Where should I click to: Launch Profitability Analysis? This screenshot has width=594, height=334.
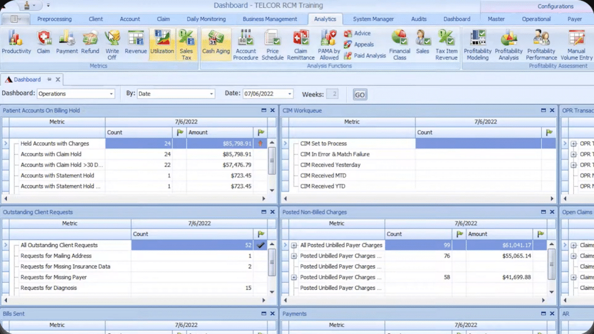point(509,45)
